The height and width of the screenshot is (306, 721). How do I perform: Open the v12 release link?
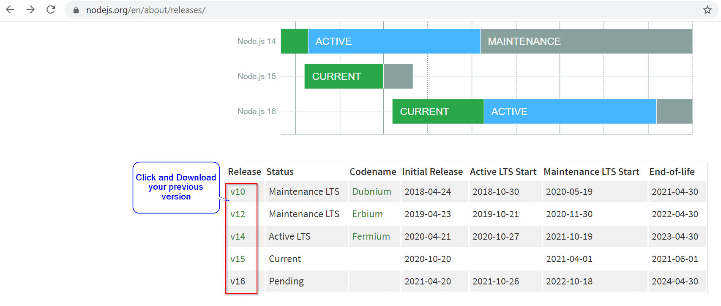238,214
